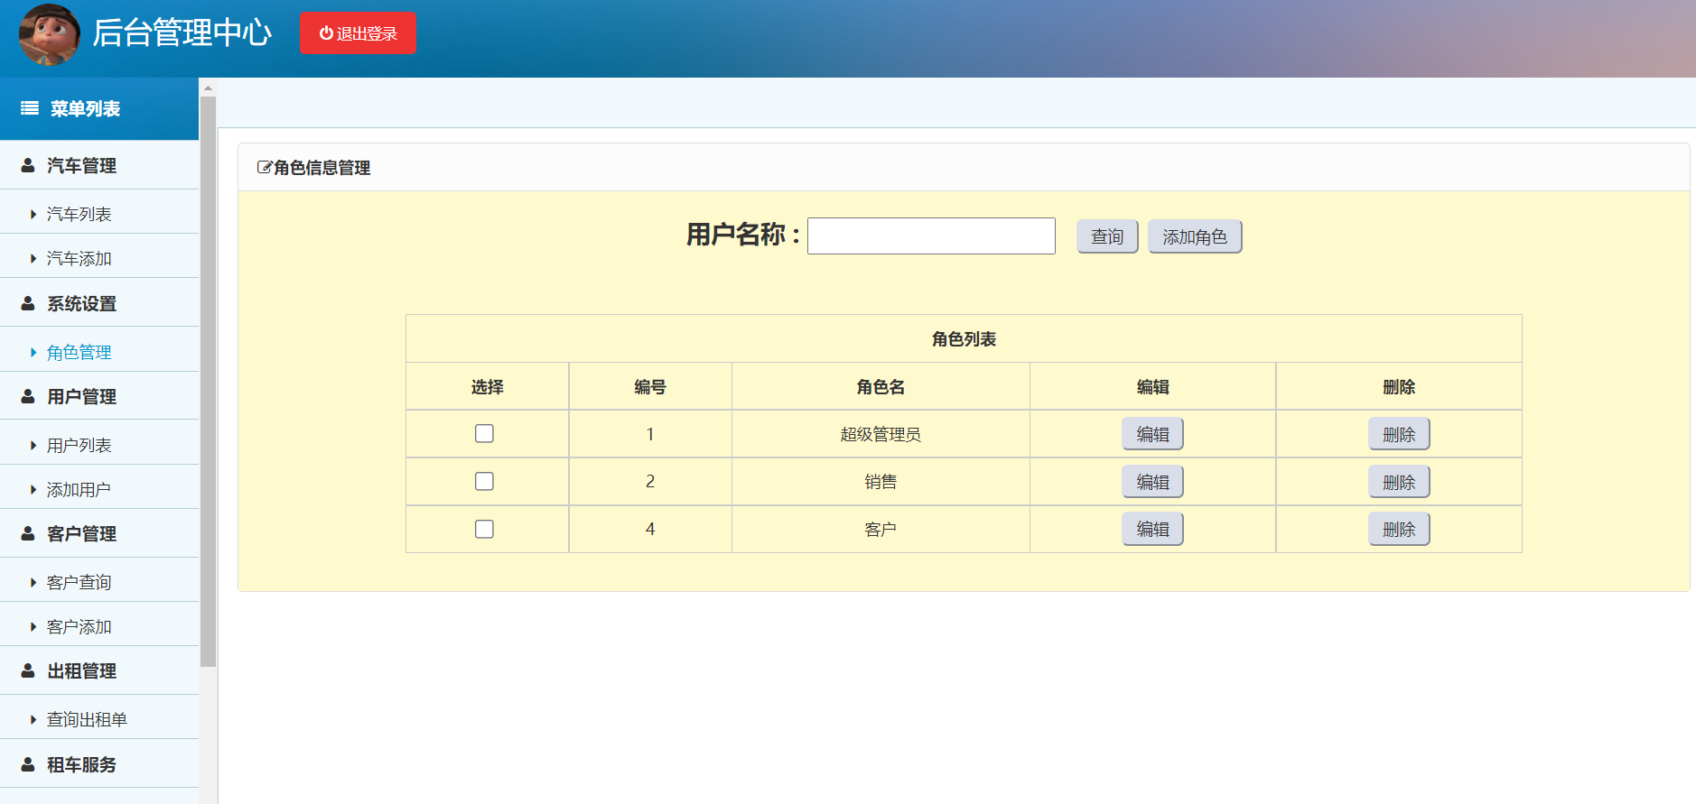Click the 客户 role name cell

tap(881, 530)
